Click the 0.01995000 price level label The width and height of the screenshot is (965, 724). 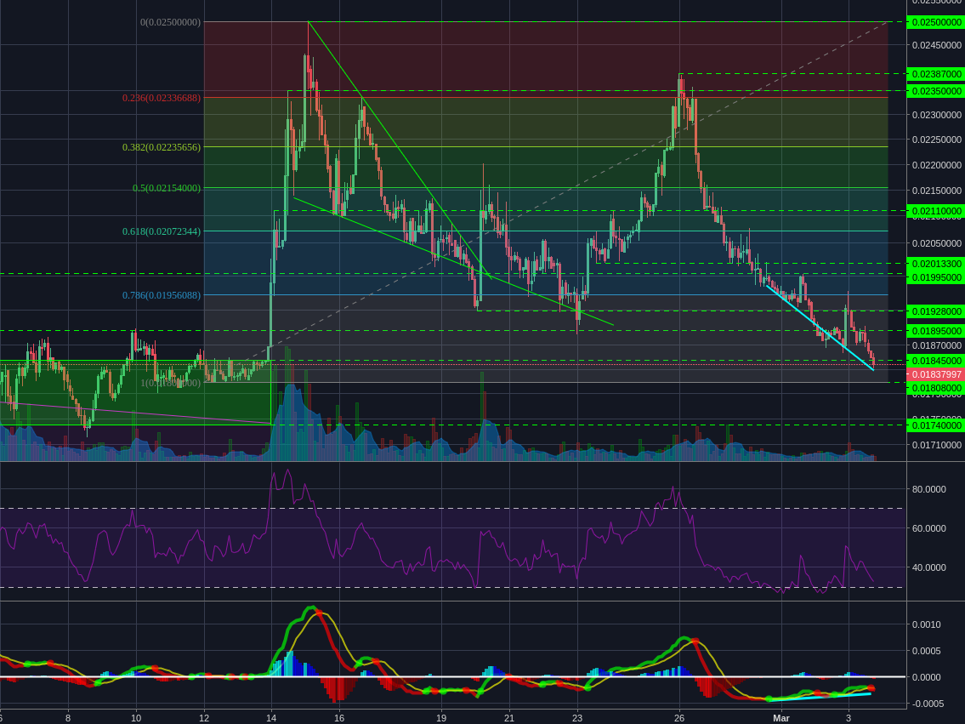[935, 277]
